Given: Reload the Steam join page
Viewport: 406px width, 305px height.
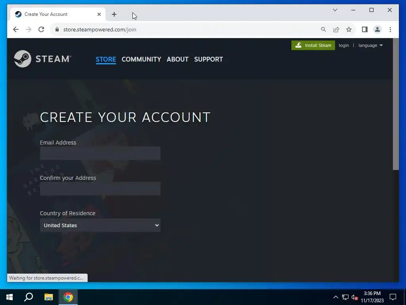Looking at the screenshot, I should [41, 29].
